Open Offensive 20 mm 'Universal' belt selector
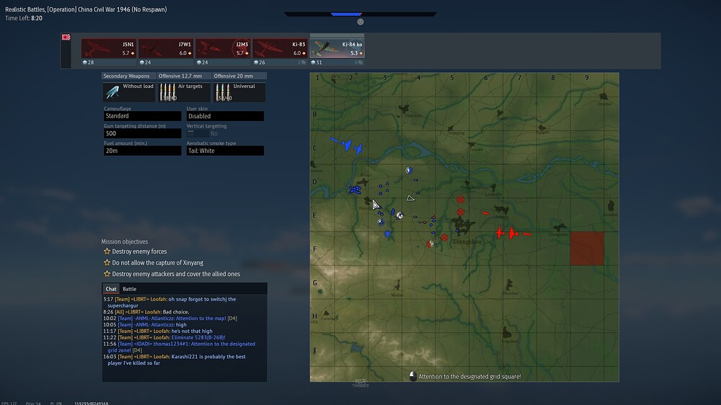This screenshot has width=721, height=405. click(239, 92)
